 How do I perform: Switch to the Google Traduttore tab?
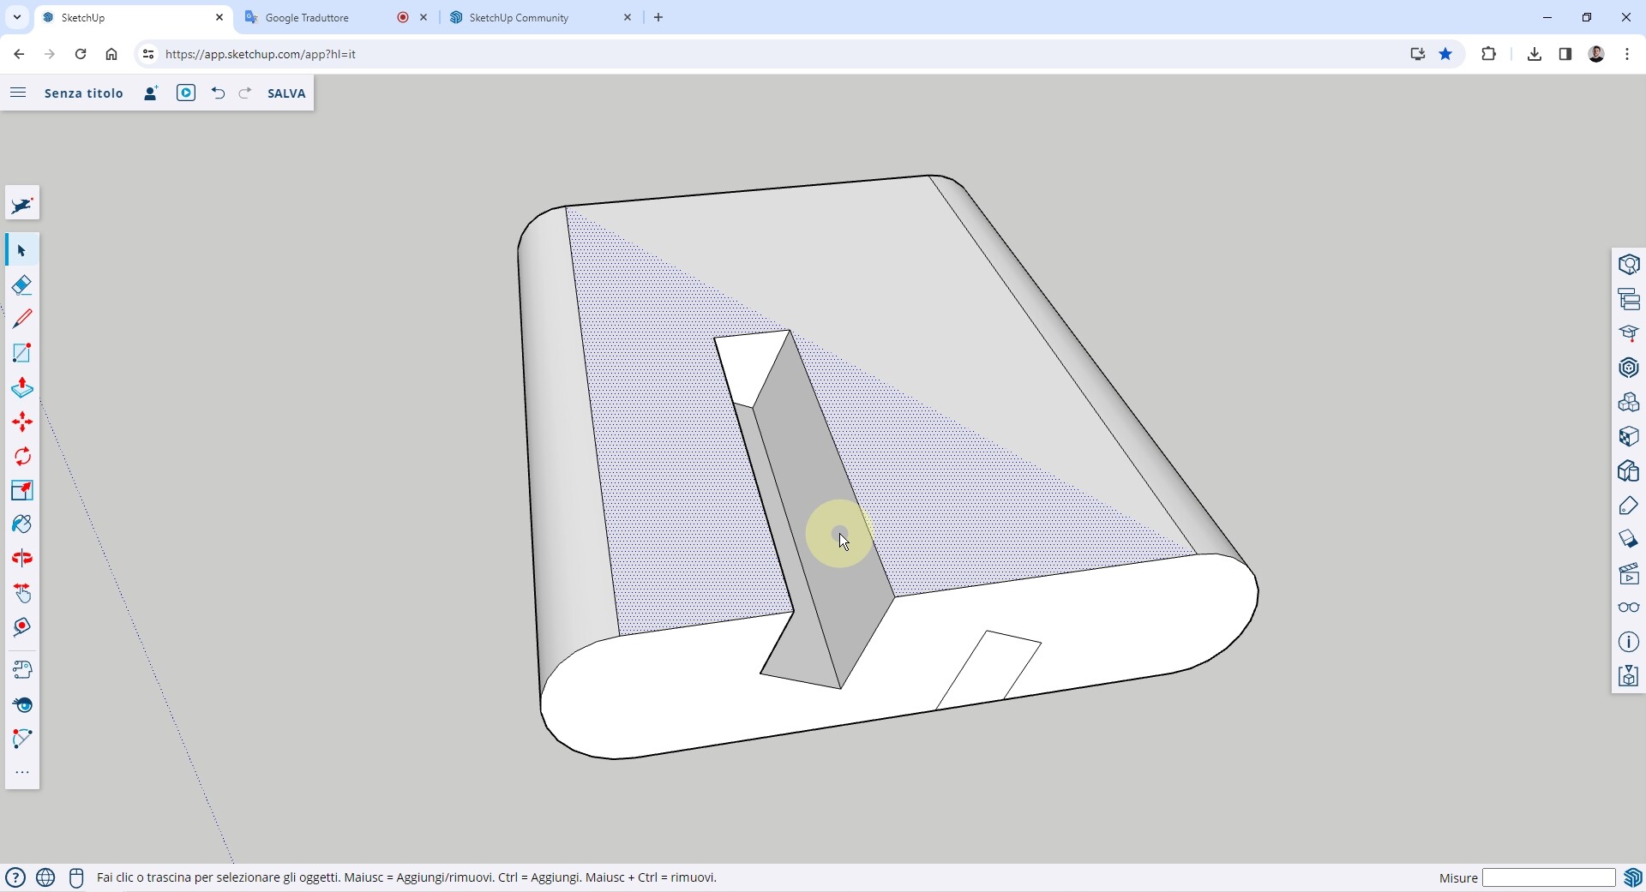click(x=309, y=17)
